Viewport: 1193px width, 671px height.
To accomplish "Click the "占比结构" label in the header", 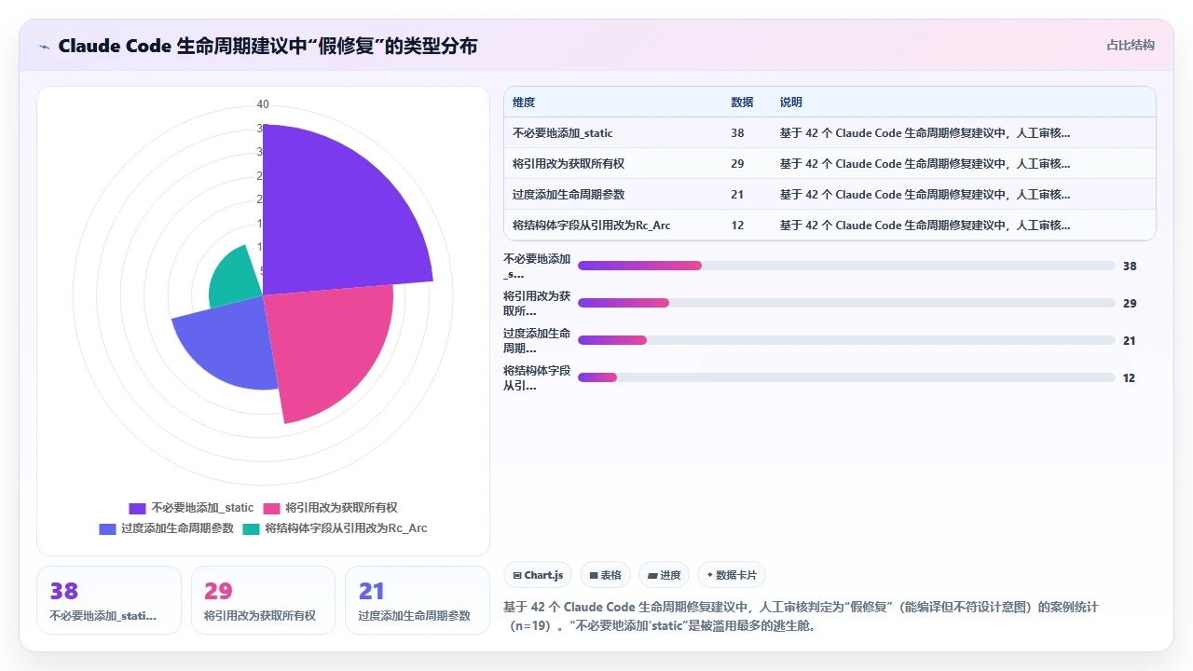I will pos(1131,45).
